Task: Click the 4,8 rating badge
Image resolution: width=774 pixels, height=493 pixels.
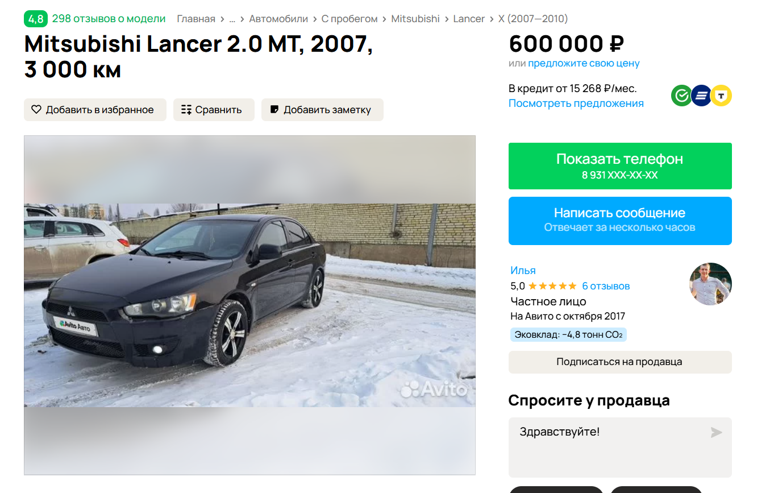Action: pos(35,19)
